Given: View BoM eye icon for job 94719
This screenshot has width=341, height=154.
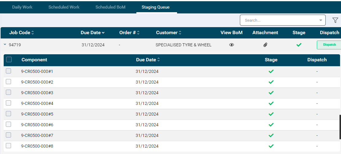Looking at the screenshot, I should click(x=232, y=45).
